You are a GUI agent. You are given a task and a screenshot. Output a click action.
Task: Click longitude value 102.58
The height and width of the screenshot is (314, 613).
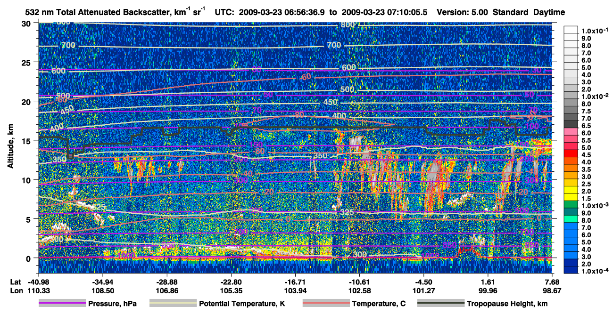(360, 290)
